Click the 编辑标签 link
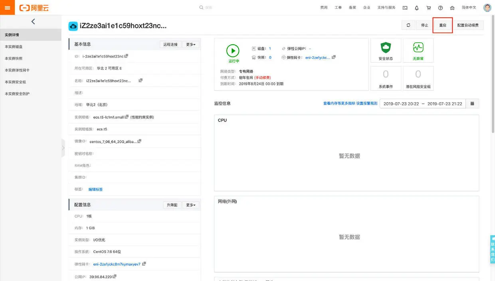 point(95,189)
